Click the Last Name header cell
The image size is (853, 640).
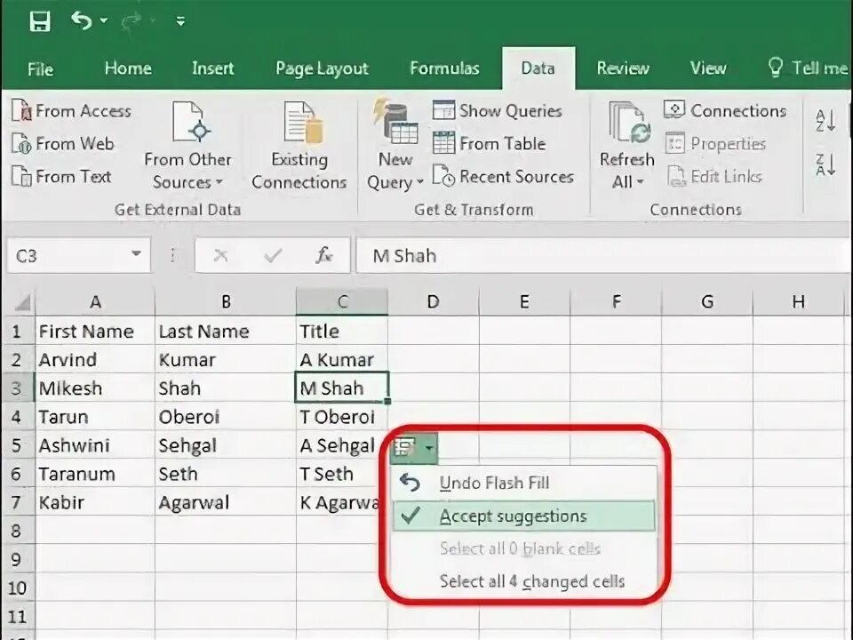(226, 331)
